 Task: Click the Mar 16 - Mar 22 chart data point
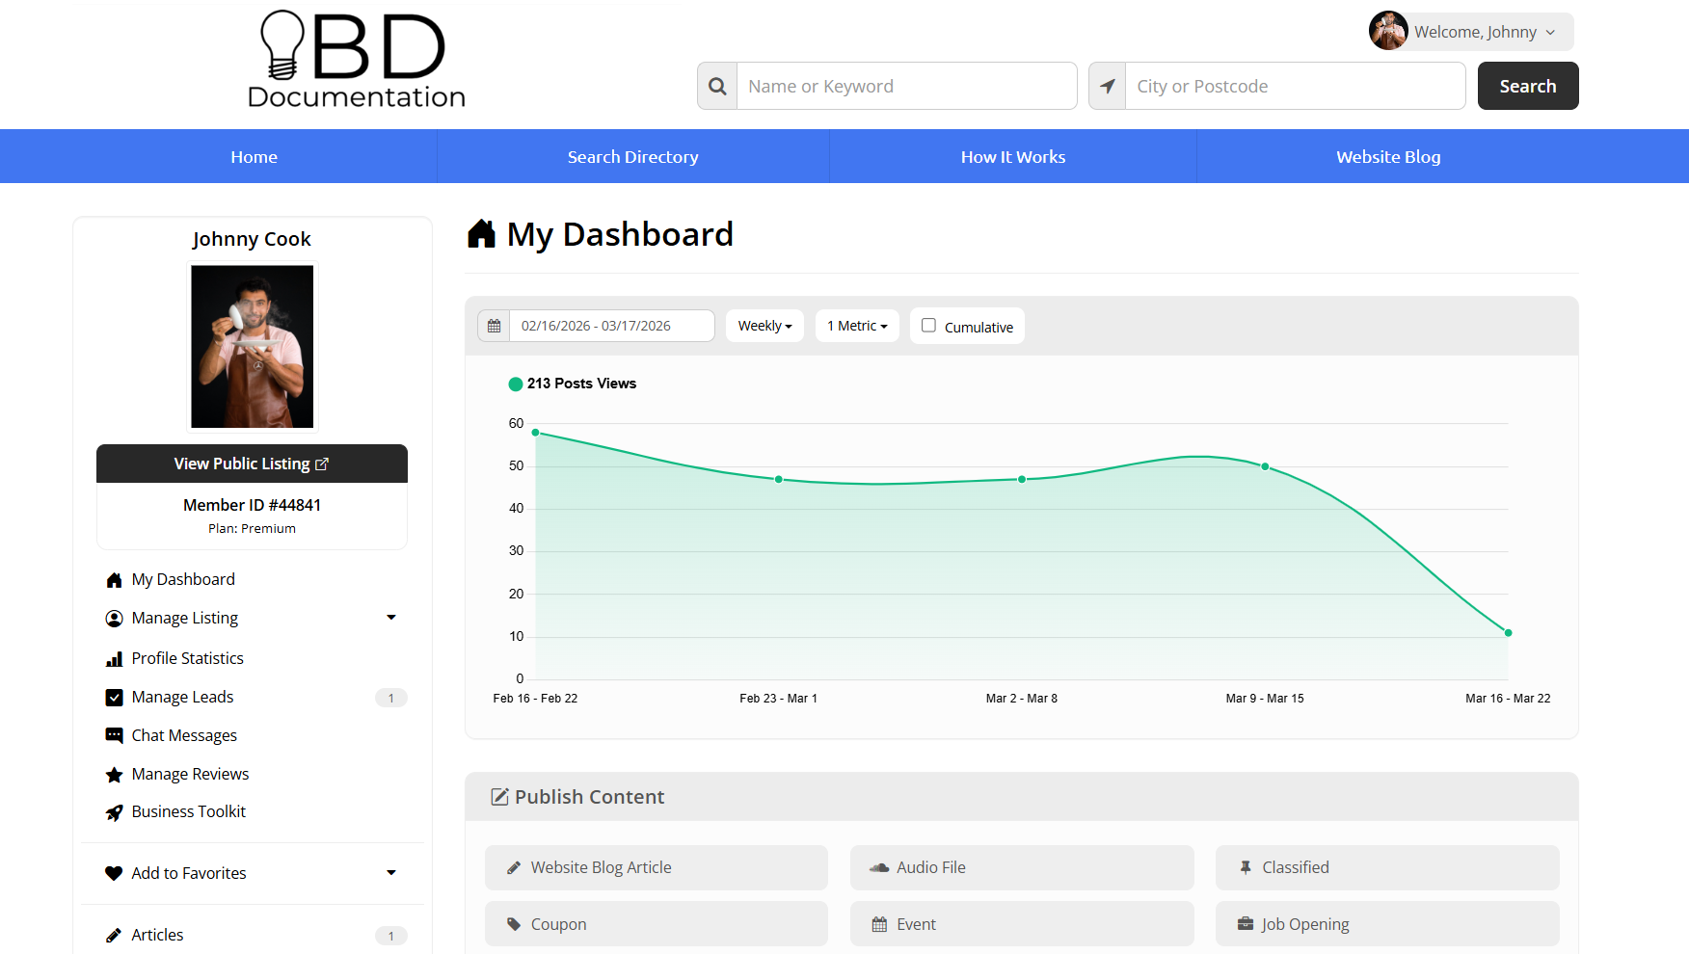tap(1509, 633)
